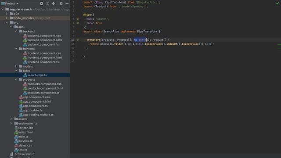281x158 pixels.
Task: Select test.ts file
Action: tap(22, 150)
